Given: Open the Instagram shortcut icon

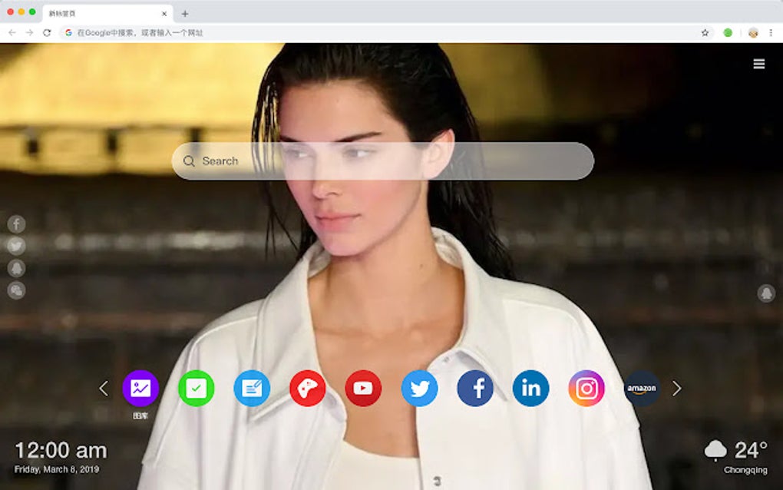Looking at the screenshot, I should (x=586, y=388).
